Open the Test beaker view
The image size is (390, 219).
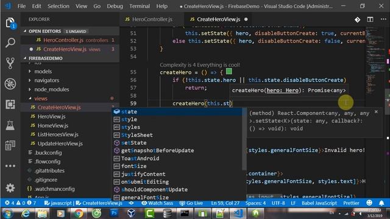(x=10, y=125)
